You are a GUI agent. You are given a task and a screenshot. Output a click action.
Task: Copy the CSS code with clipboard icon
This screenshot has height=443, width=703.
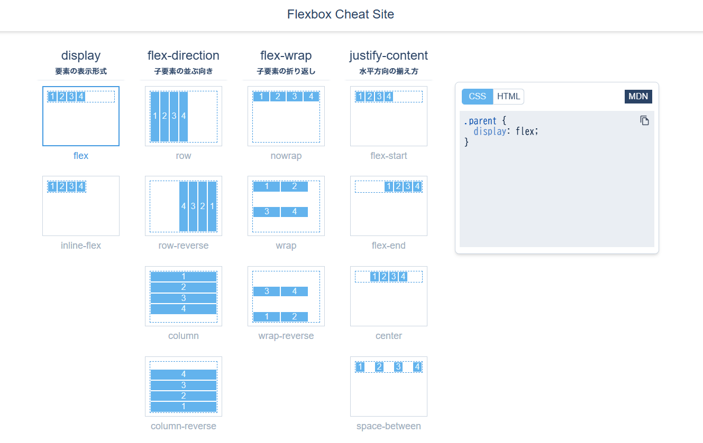coord(644,121)
